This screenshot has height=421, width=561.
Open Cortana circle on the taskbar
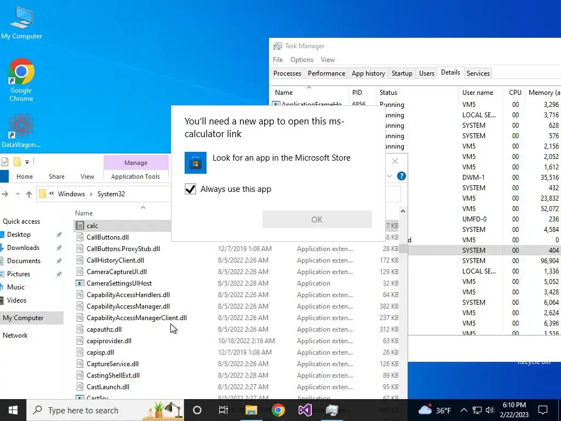click(x=197, y=410)
